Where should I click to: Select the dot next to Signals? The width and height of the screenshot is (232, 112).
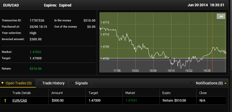point(73,83)
